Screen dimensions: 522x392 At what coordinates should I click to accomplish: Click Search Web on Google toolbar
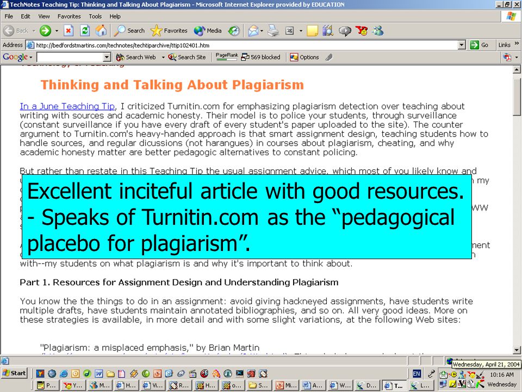[x=136, y=57]
